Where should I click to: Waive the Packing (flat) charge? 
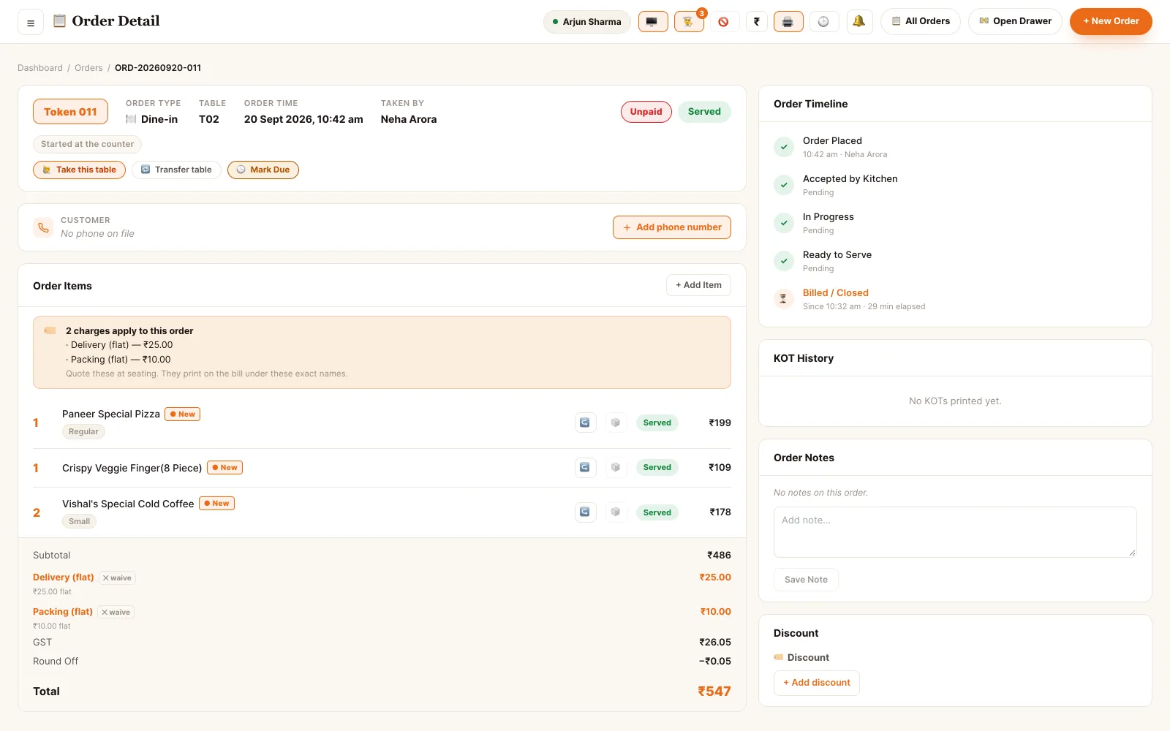click(116, 613)
